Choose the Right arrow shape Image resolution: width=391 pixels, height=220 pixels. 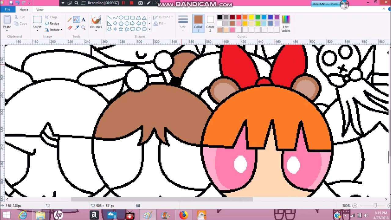(x=132, y=24)
